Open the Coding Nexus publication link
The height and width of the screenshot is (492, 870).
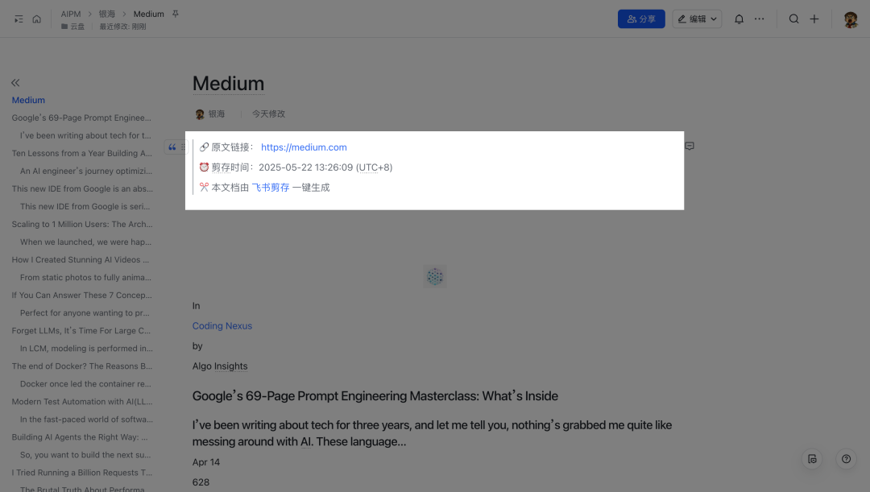tap(222, 325)
